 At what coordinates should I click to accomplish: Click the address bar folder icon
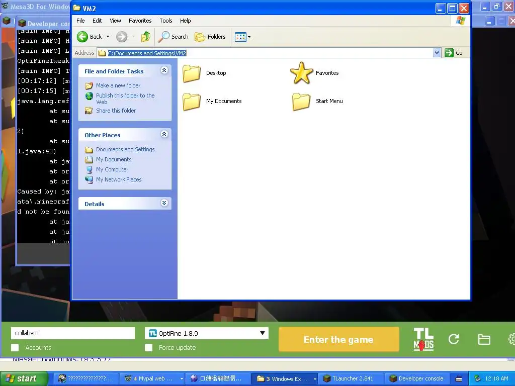click(x=102, y=53)
